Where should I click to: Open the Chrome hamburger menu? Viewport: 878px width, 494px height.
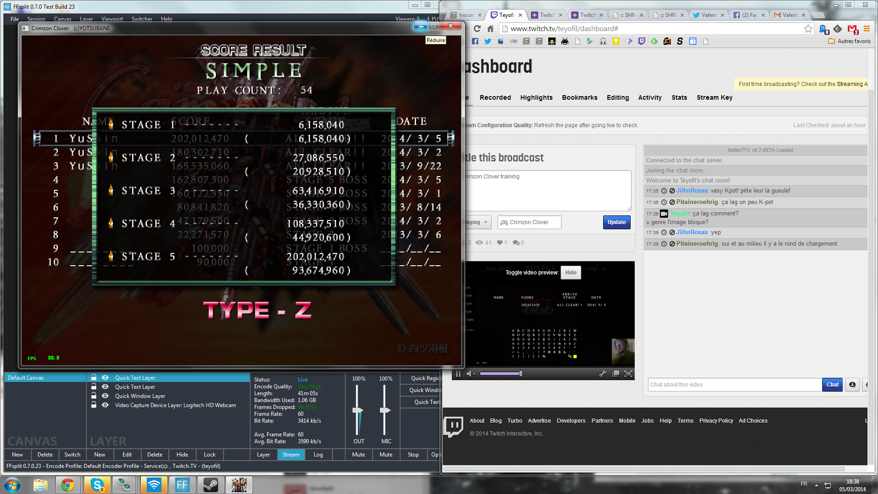[867, 28]
